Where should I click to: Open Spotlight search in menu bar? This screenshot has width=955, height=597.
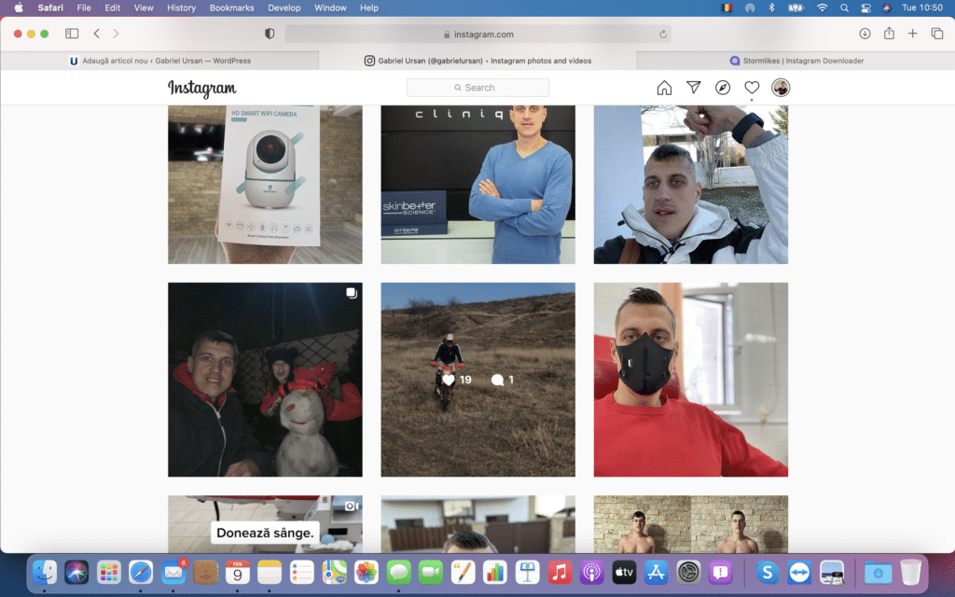843,7
